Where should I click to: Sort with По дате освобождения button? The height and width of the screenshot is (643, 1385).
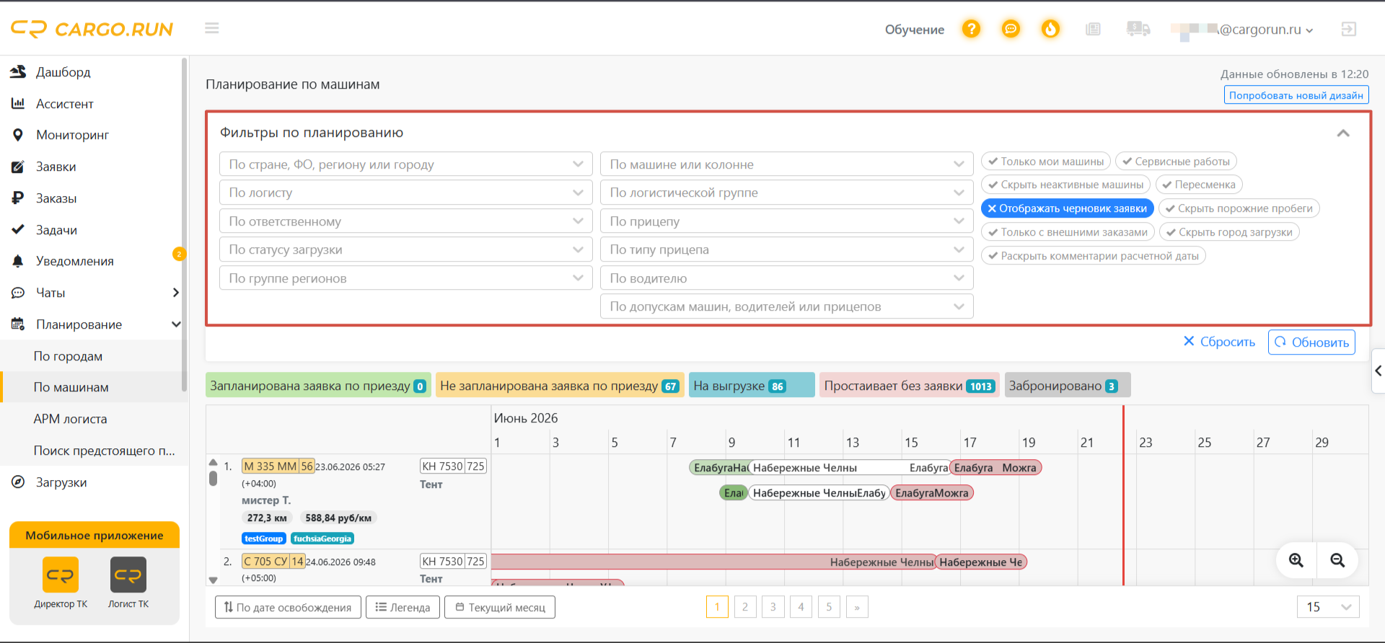(x=288, y=607)
